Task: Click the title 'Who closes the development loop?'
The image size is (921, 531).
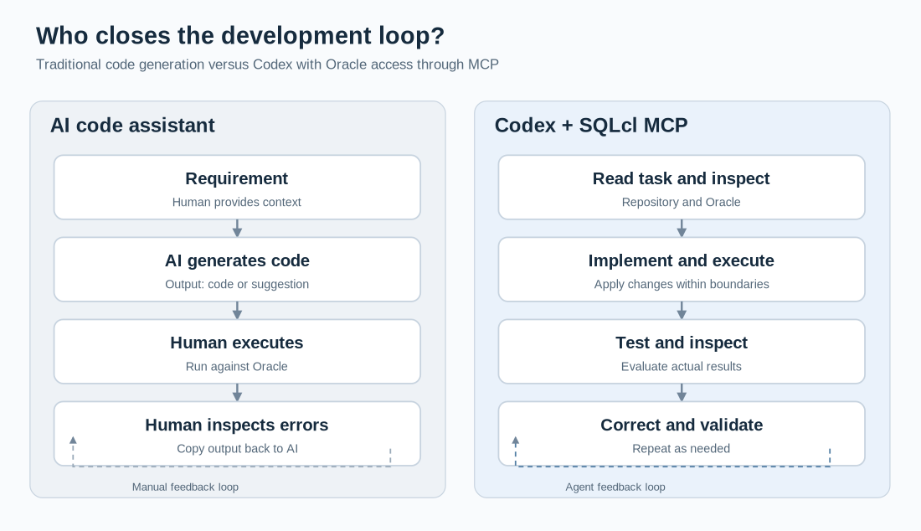Action: [240, 36]
